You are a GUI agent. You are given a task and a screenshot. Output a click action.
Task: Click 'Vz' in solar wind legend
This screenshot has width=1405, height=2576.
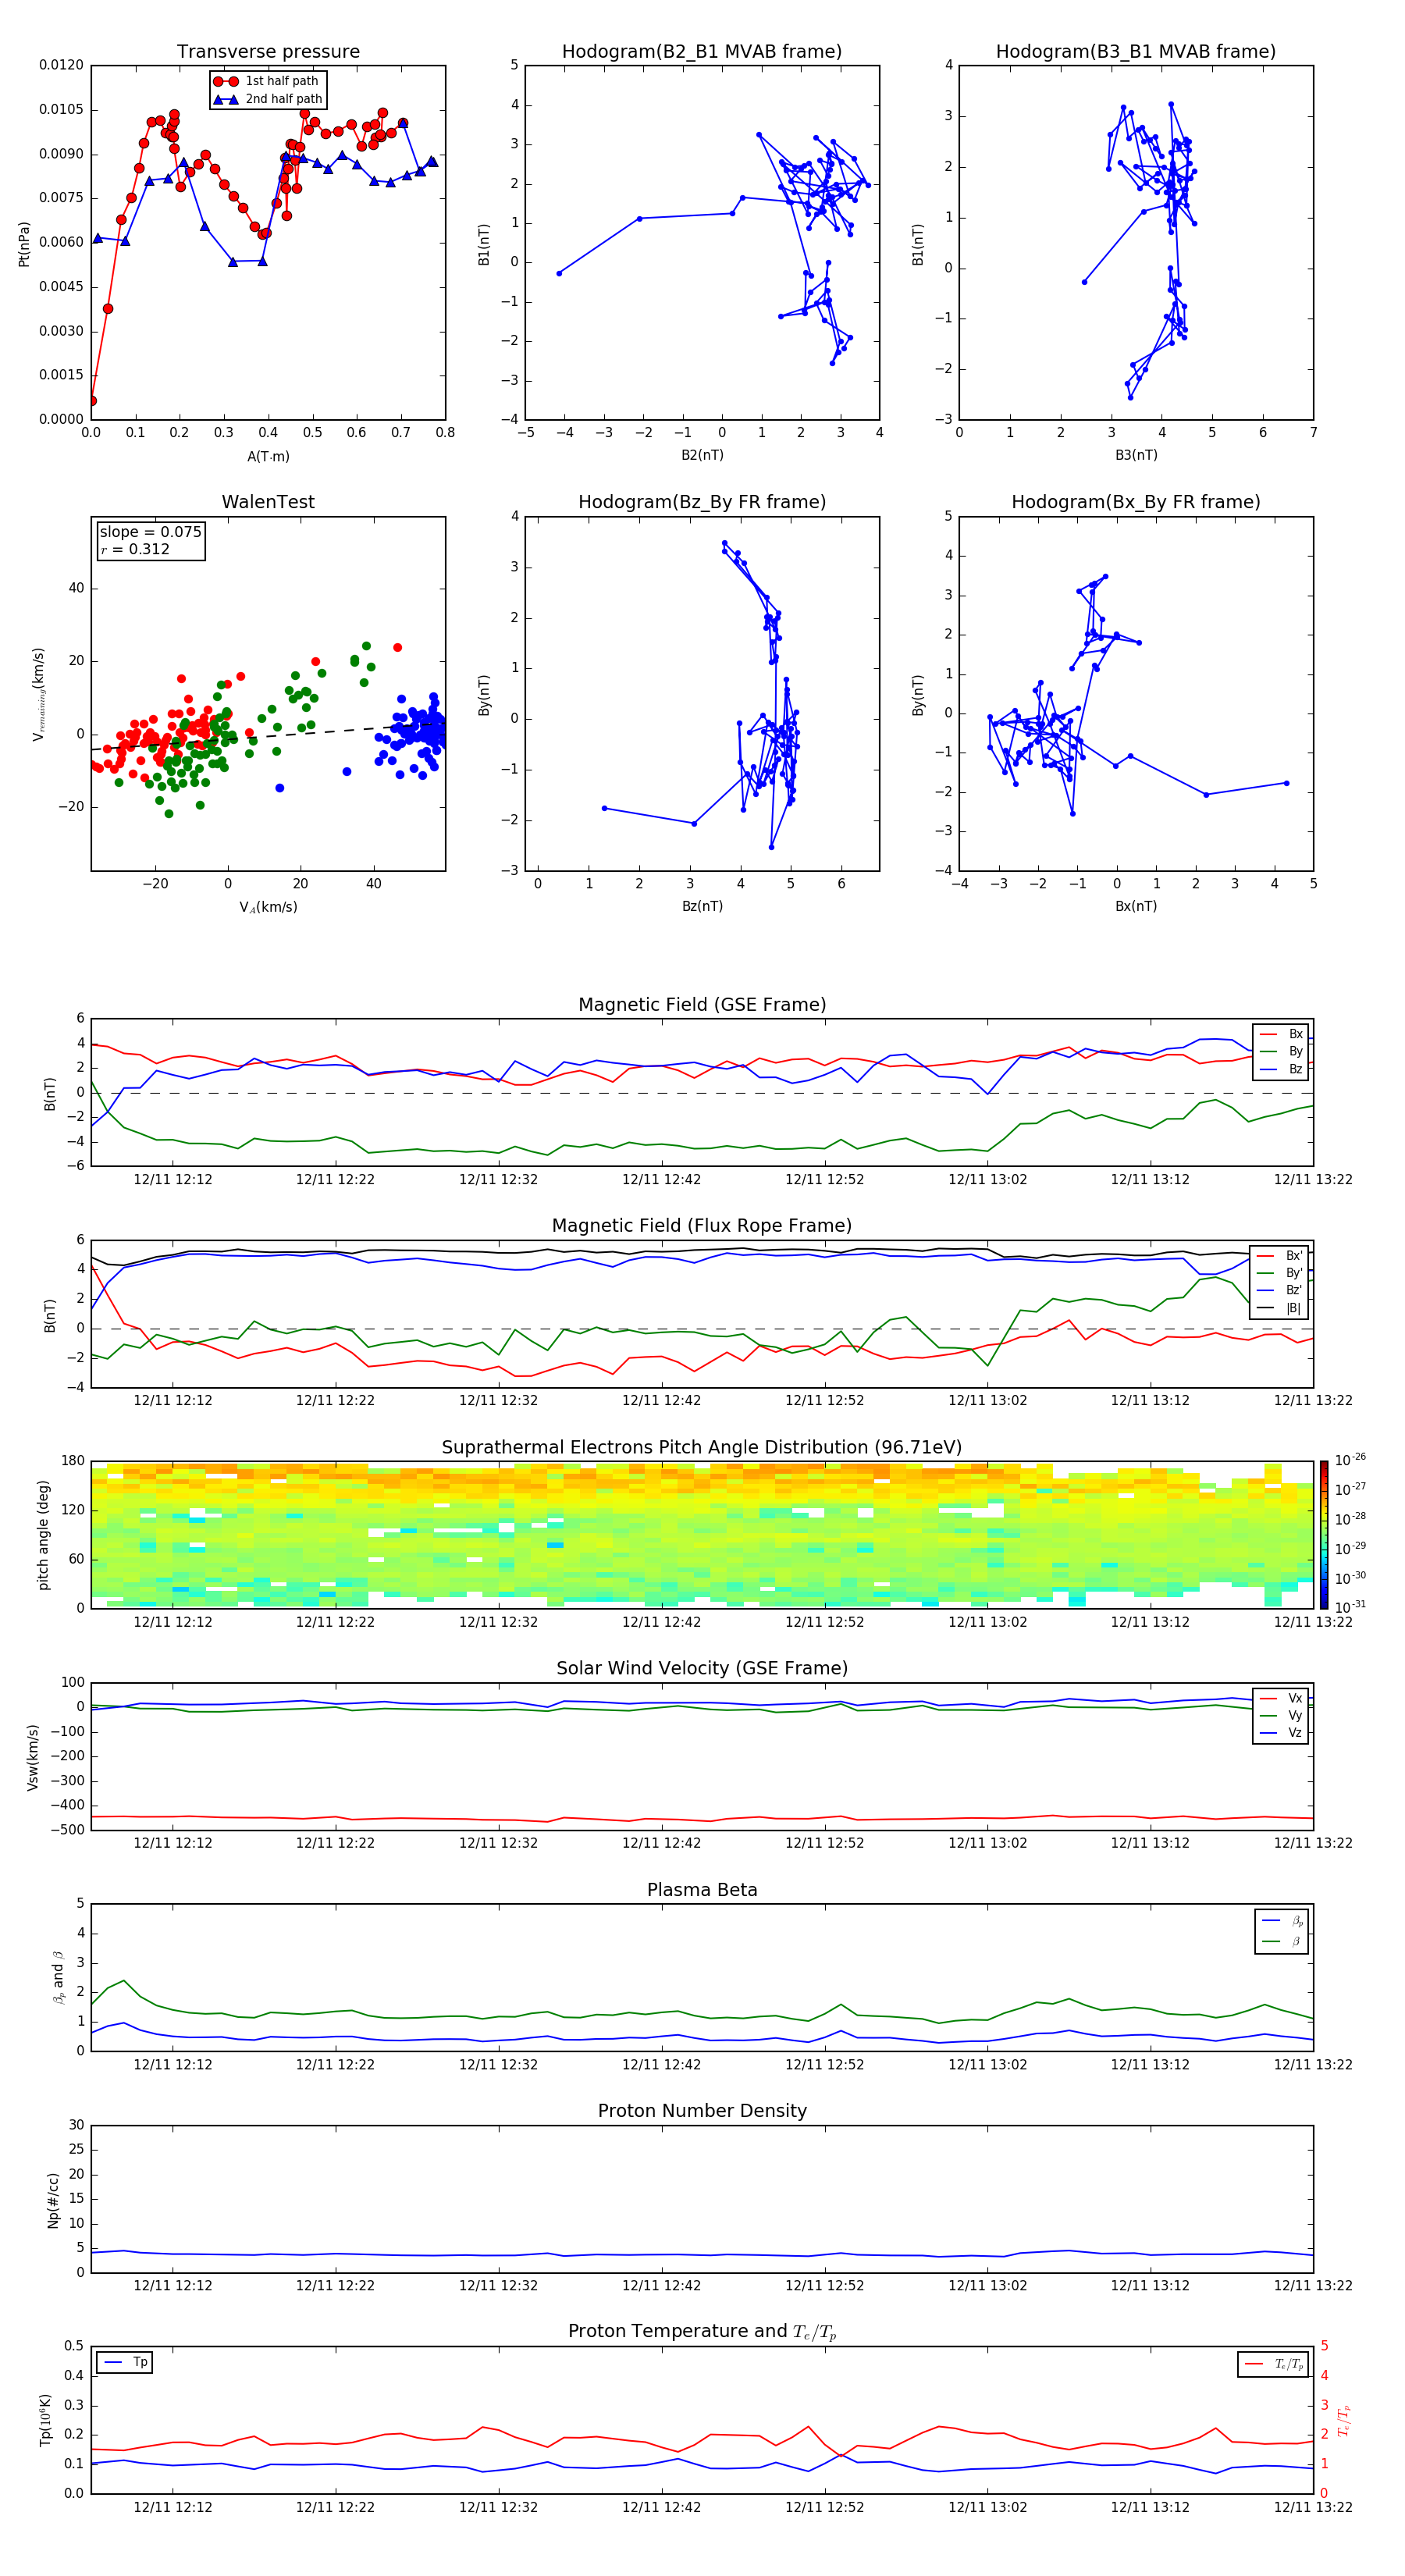(x=1295, y=1733)
